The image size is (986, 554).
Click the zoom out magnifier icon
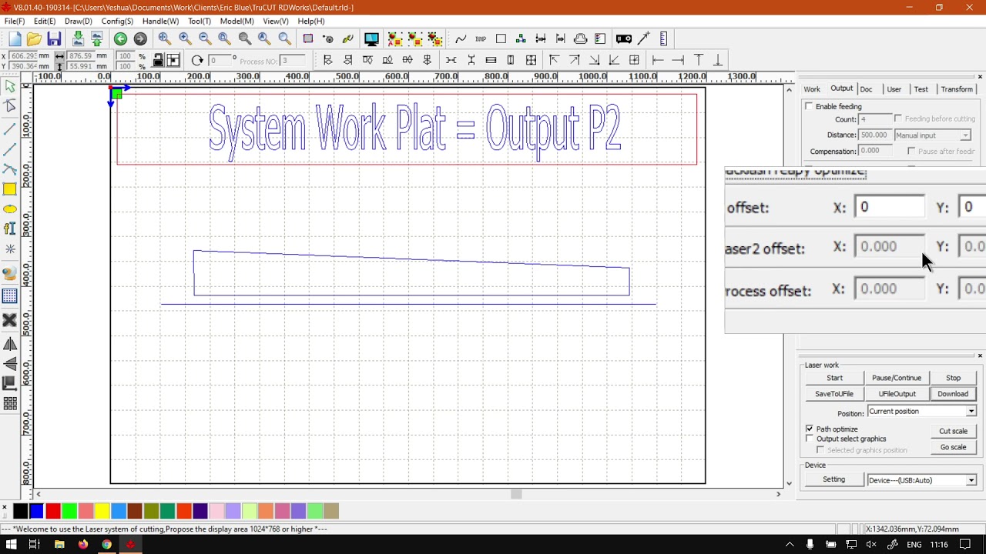[205, 39]
